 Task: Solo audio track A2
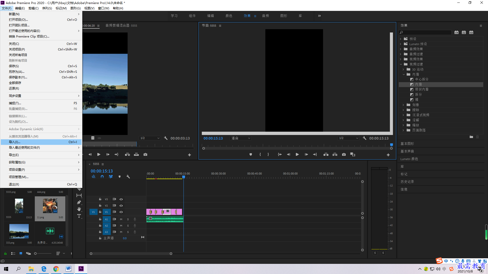[x=128, y=226]
